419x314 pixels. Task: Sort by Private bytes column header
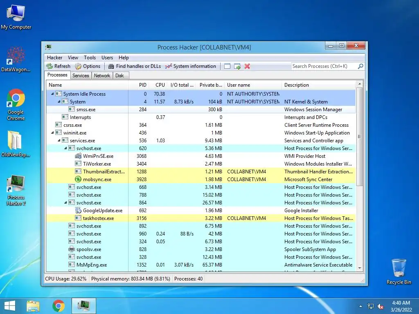pos(210,85)
